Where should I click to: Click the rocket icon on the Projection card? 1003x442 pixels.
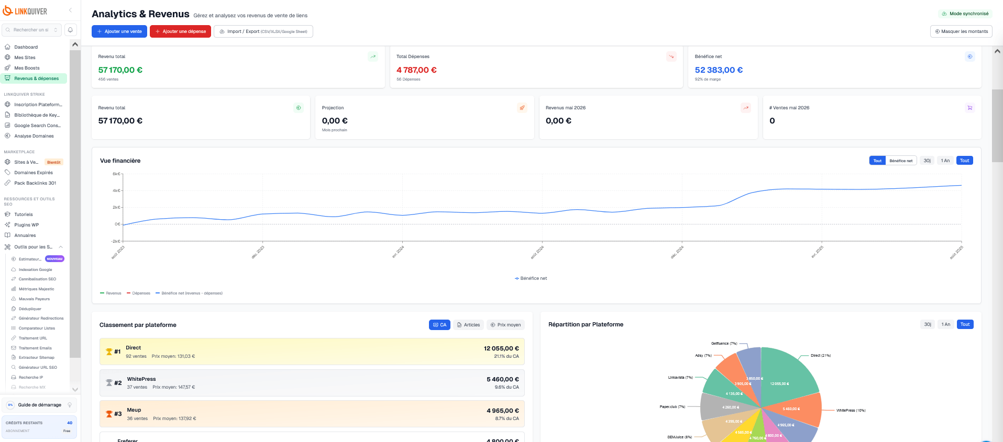click(522, 108)
